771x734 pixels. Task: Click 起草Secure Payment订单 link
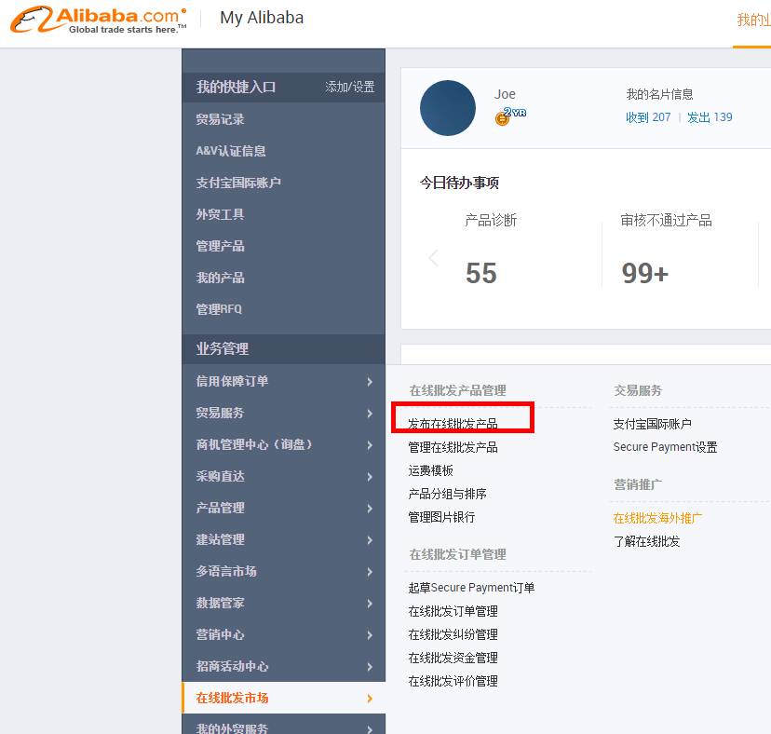(471, 588)
